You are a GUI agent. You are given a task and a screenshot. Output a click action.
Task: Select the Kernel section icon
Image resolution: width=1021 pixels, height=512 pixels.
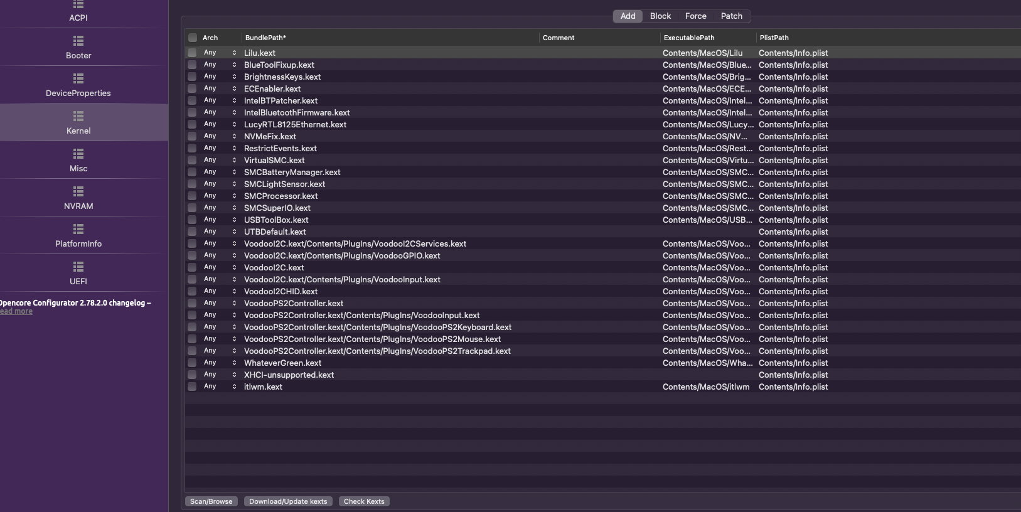78,117
